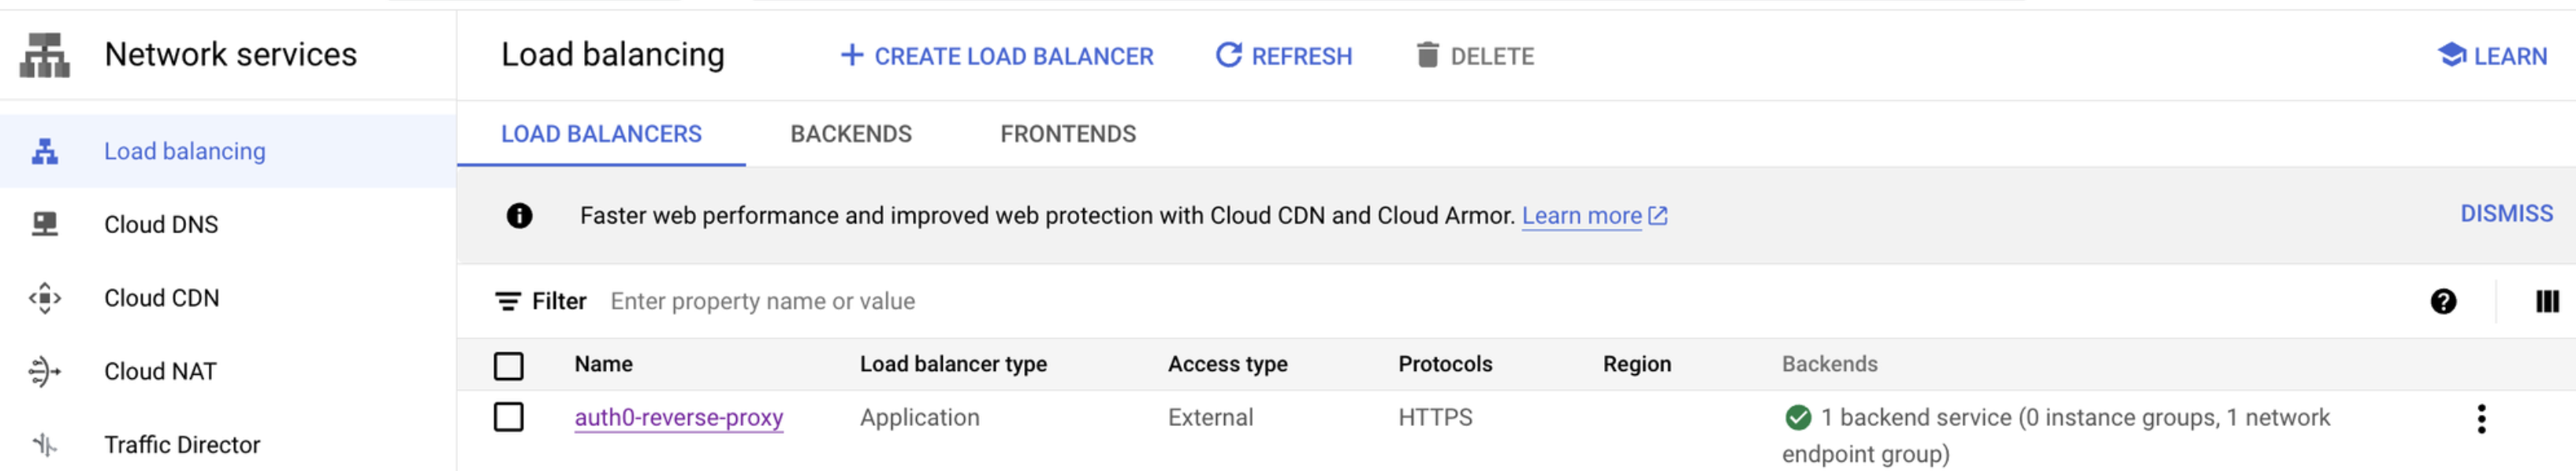
Task: Open the column display options icon
Action: click(x=2547, y=301)
